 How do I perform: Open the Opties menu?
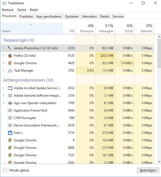tap(22, 10)
